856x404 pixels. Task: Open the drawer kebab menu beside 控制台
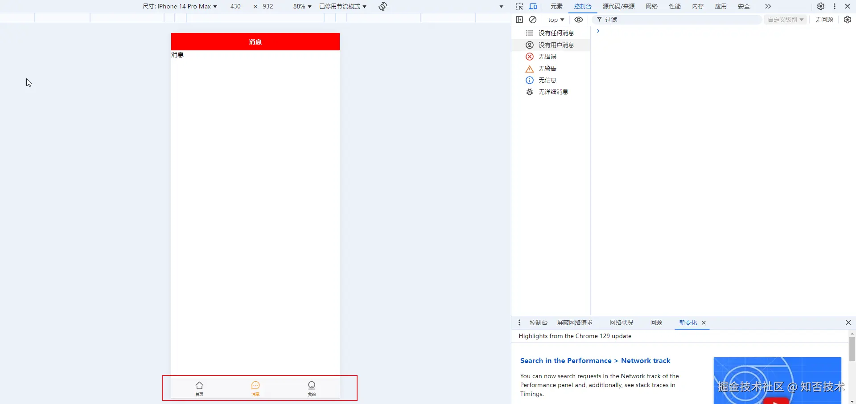pos(519,322)
